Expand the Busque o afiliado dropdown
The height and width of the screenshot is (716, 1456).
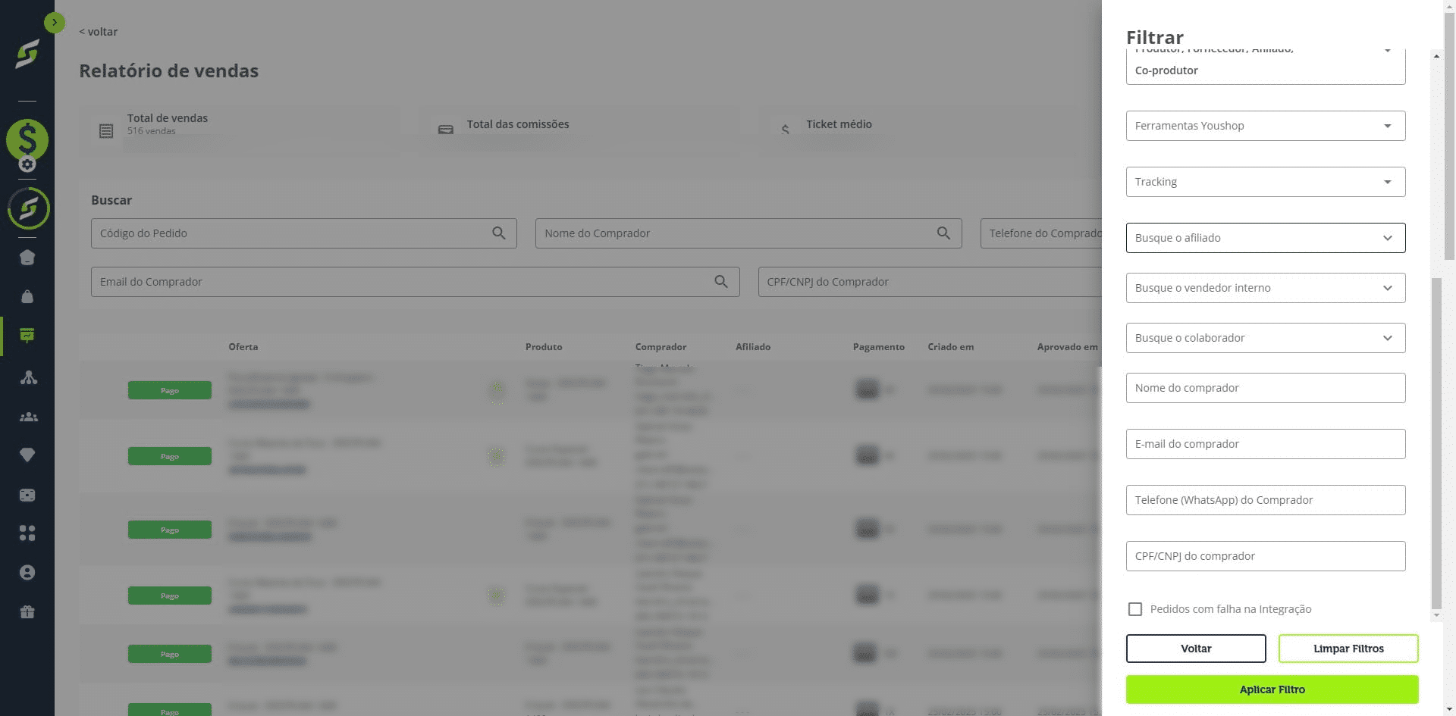click(1266, 238)
